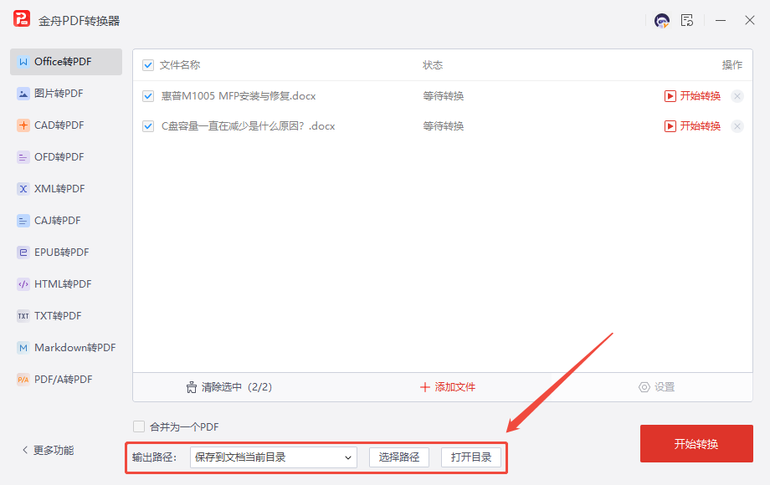The height and width of the screenshot is (485, 770).
Task: Click the file name 惠普M1005 MFP安装与修复.docx
Action: tap(239, 96)
